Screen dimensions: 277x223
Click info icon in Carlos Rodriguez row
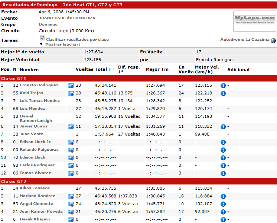point(223,166)
